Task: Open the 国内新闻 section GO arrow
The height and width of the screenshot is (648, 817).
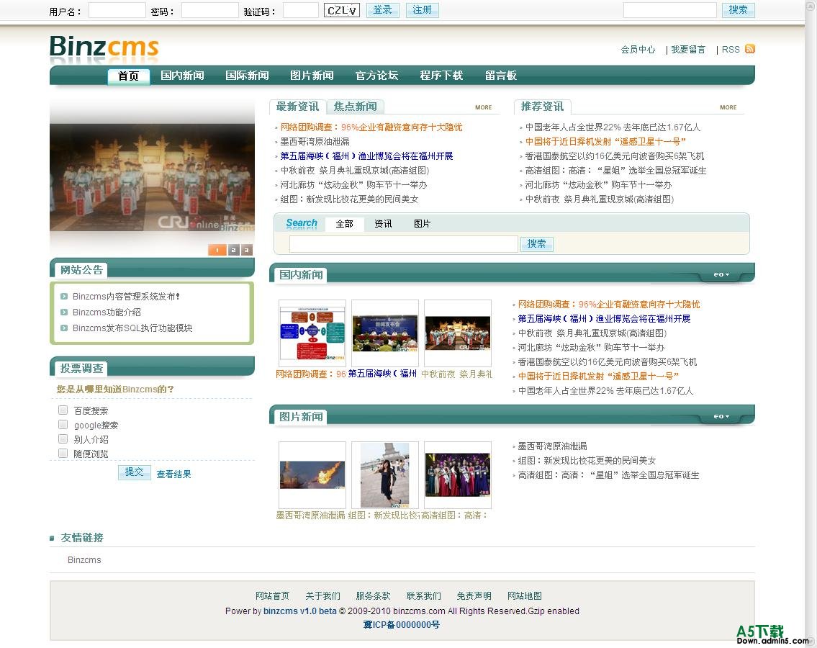Action: [721, 274]
